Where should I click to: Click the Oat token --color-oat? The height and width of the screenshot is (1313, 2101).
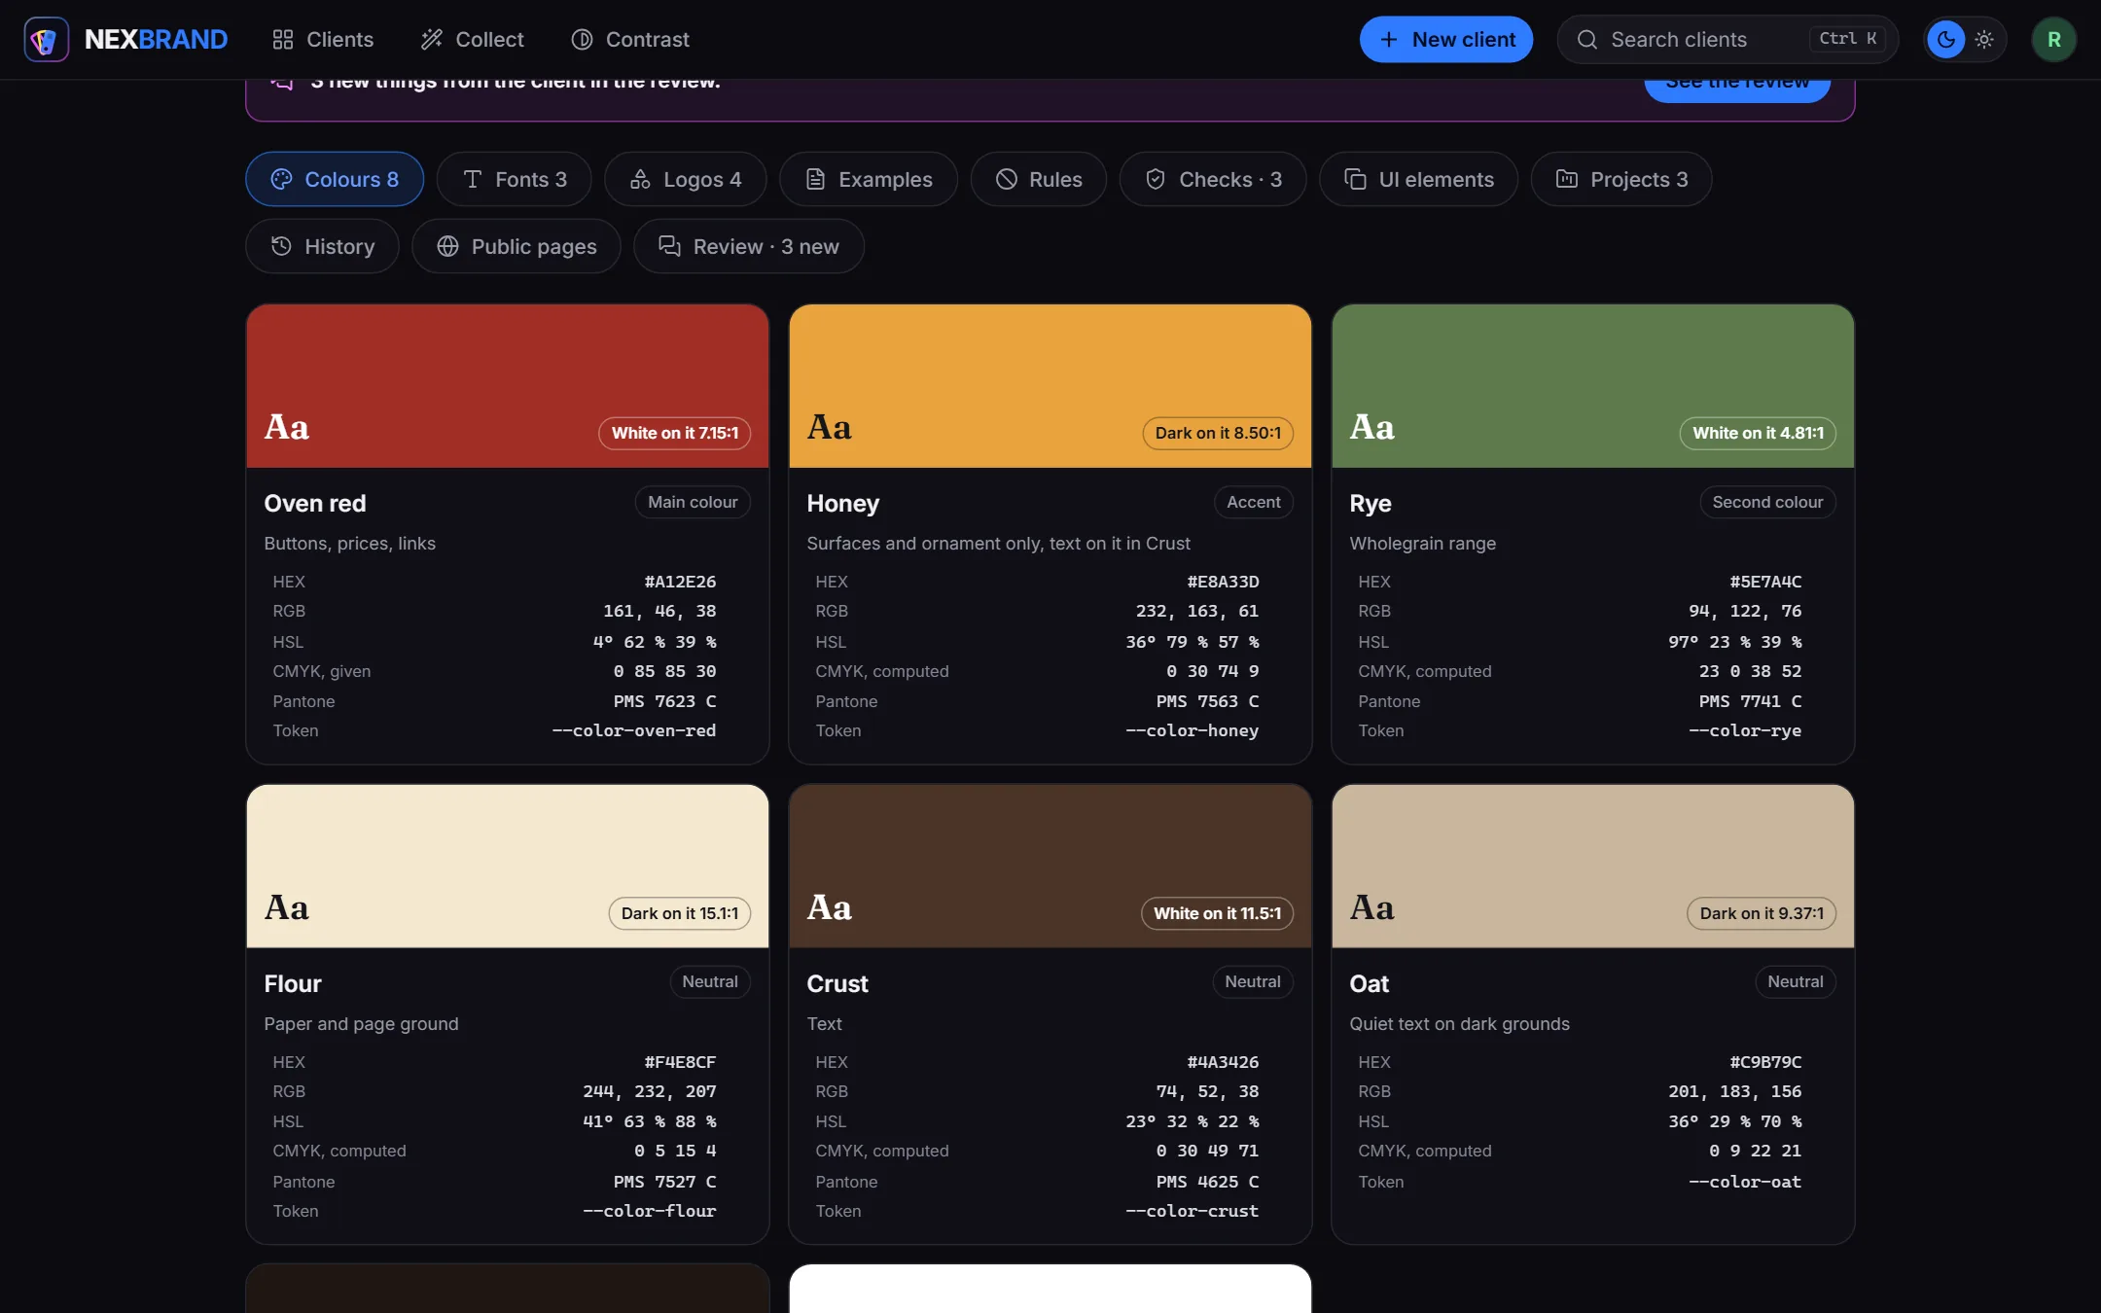[1745, 1182]
